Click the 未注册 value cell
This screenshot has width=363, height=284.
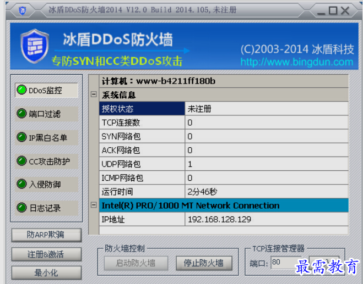267,109
